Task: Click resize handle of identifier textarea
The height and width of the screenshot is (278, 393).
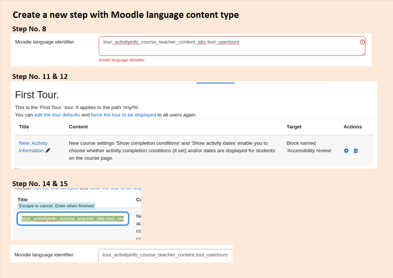Action: pos(364,54)
